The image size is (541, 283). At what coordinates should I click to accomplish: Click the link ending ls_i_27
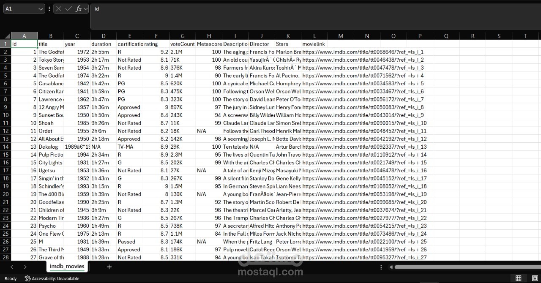(364, 257)
